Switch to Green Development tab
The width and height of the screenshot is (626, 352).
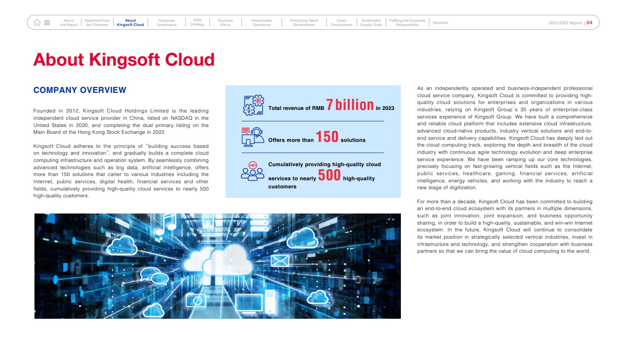[x=341, y=23]
